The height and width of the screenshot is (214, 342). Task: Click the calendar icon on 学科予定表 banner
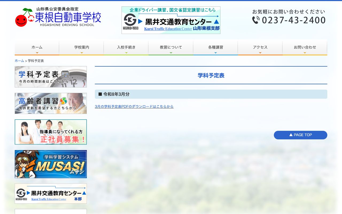pos(65,75)
